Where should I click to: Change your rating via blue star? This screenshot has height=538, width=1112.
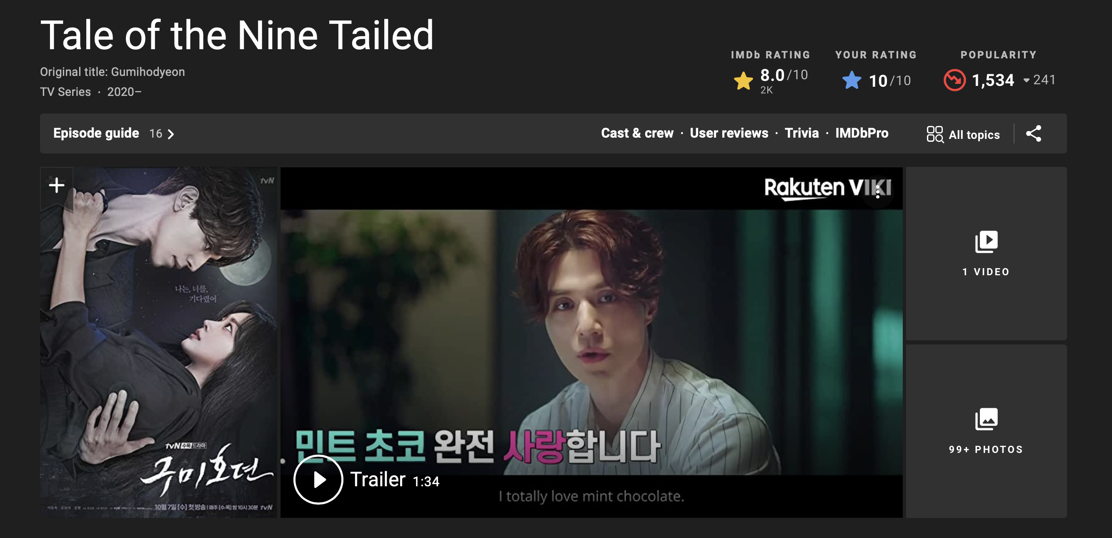coord(852,80)
